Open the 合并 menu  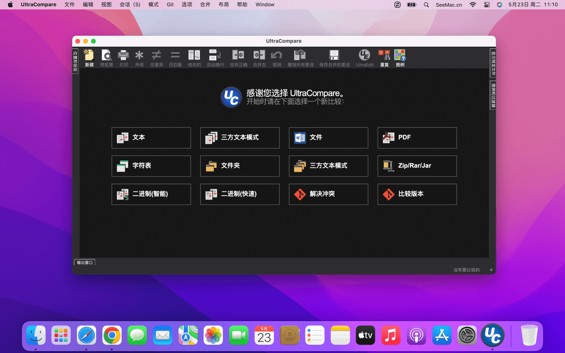click(205, 5)
